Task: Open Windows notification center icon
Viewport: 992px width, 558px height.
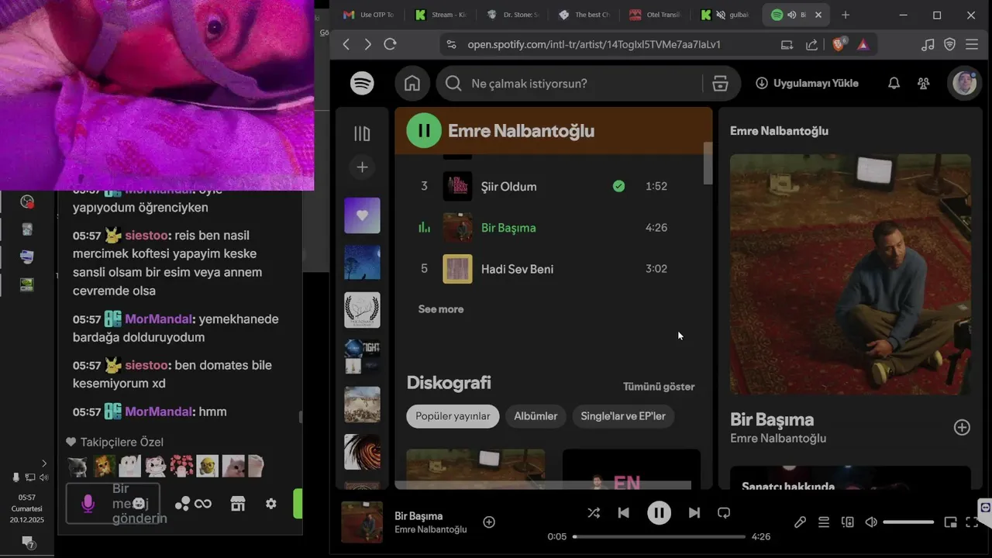Action: click(x=27, y=542)
